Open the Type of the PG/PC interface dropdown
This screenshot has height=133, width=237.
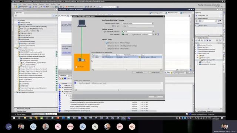153,32
